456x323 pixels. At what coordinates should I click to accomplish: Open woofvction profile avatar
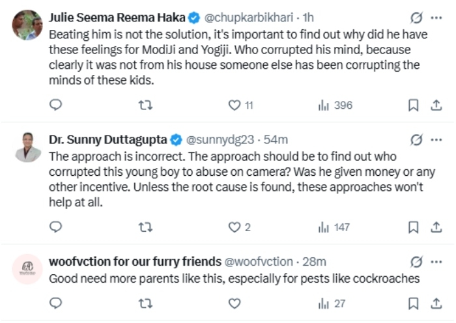tap(27, 269)
